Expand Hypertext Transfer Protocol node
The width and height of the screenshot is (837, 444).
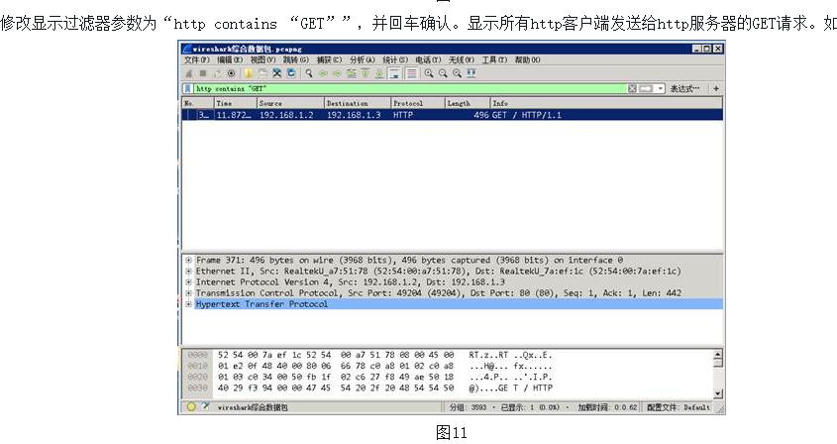[x=188, y=304]
